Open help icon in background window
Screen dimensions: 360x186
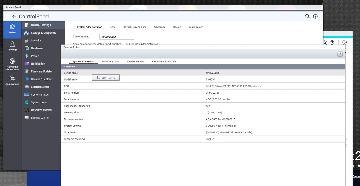point(332,43)
